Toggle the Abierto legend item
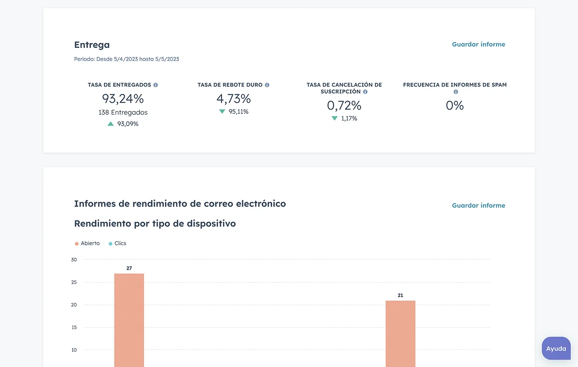Viewport: 578px width, 367px height. [87, 243]
